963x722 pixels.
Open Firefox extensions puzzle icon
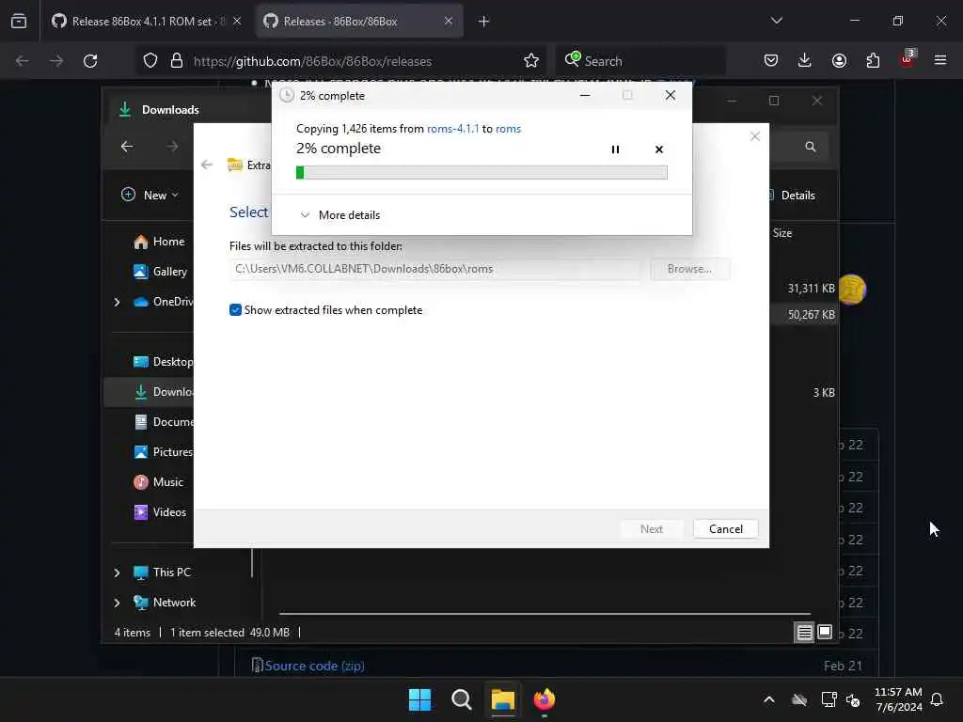point(873,61)
